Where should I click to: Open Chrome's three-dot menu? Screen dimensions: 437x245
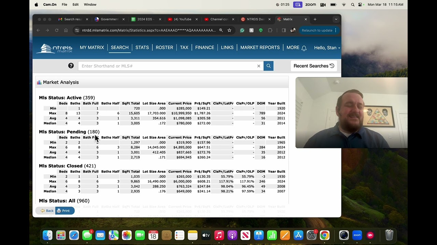pos(336,30)
